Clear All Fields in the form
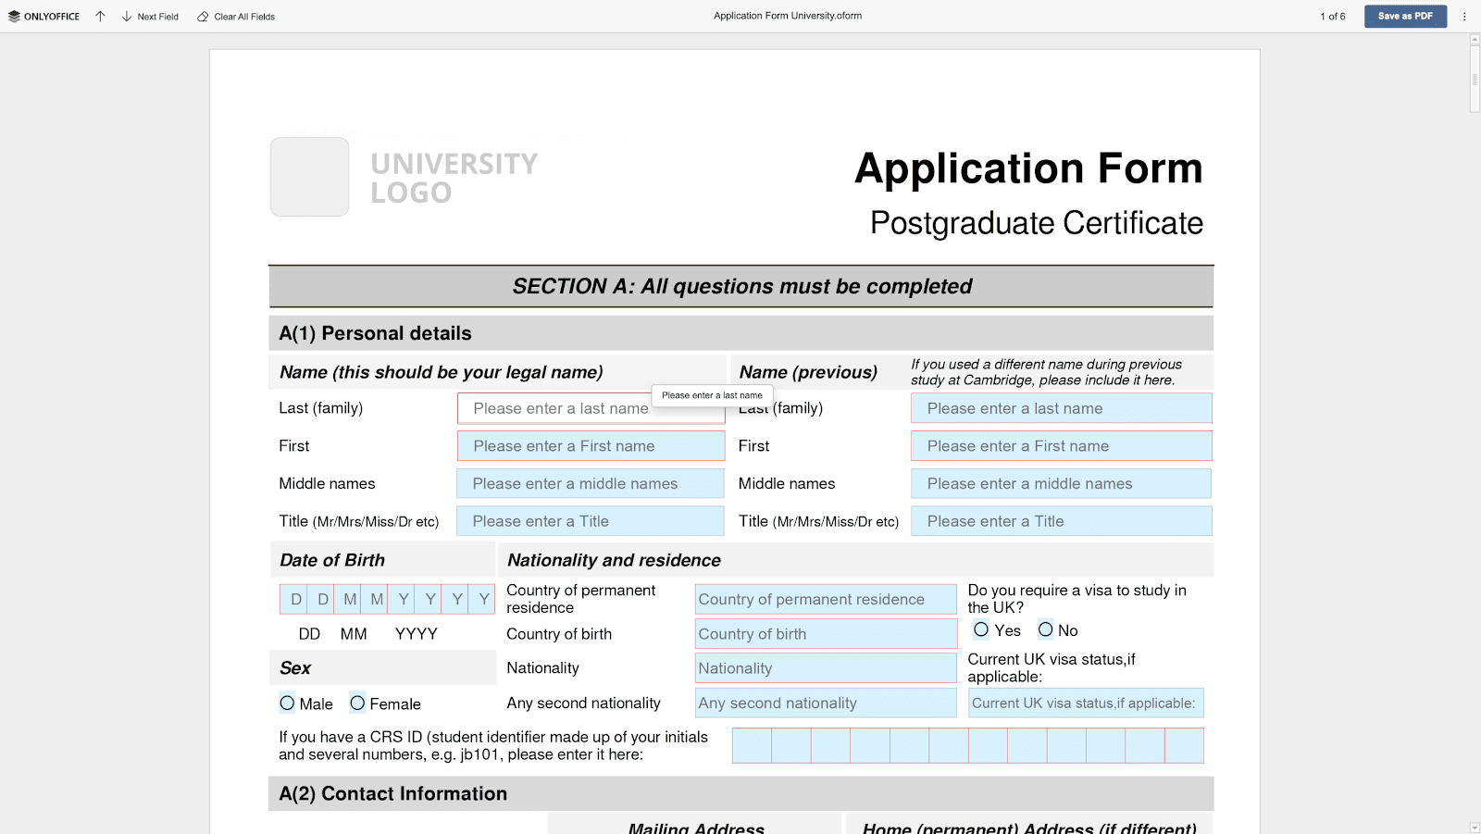Screen dimensions: 1481x834 point(236,17)
